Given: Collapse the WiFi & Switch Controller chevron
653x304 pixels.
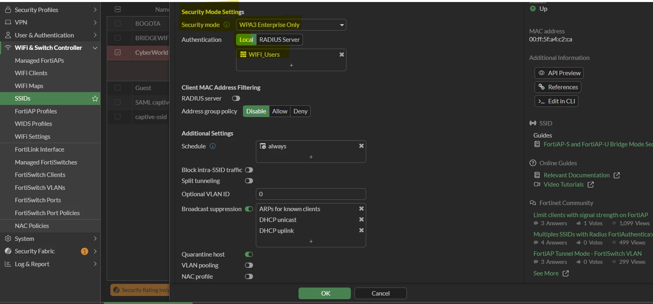Looking at the screenshot, I should 95,48.
